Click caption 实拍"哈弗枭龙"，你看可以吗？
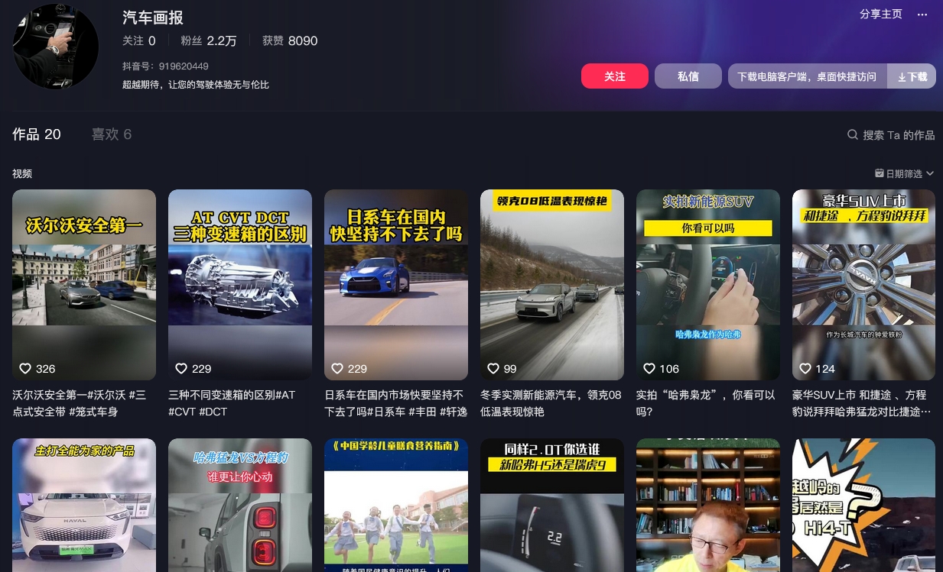The image size is (943, 572). tap(706, 403)
